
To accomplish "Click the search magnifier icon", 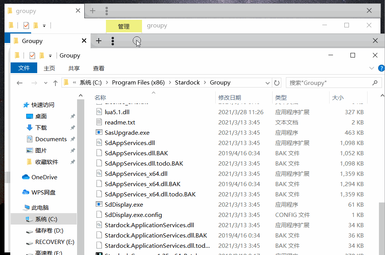I will [x=375, y=83].
